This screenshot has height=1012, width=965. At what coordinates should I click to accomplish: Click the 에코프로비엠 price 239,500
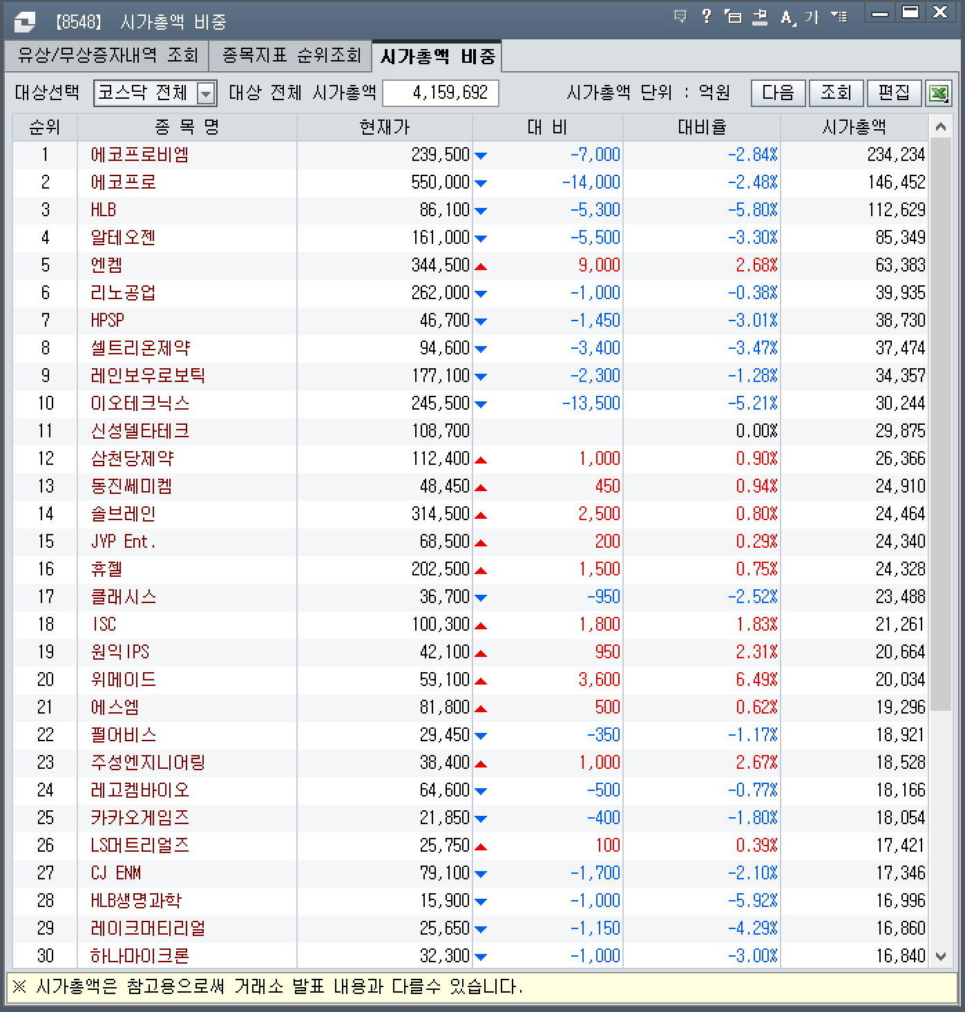pyautogui.click(x=440, y=155)
